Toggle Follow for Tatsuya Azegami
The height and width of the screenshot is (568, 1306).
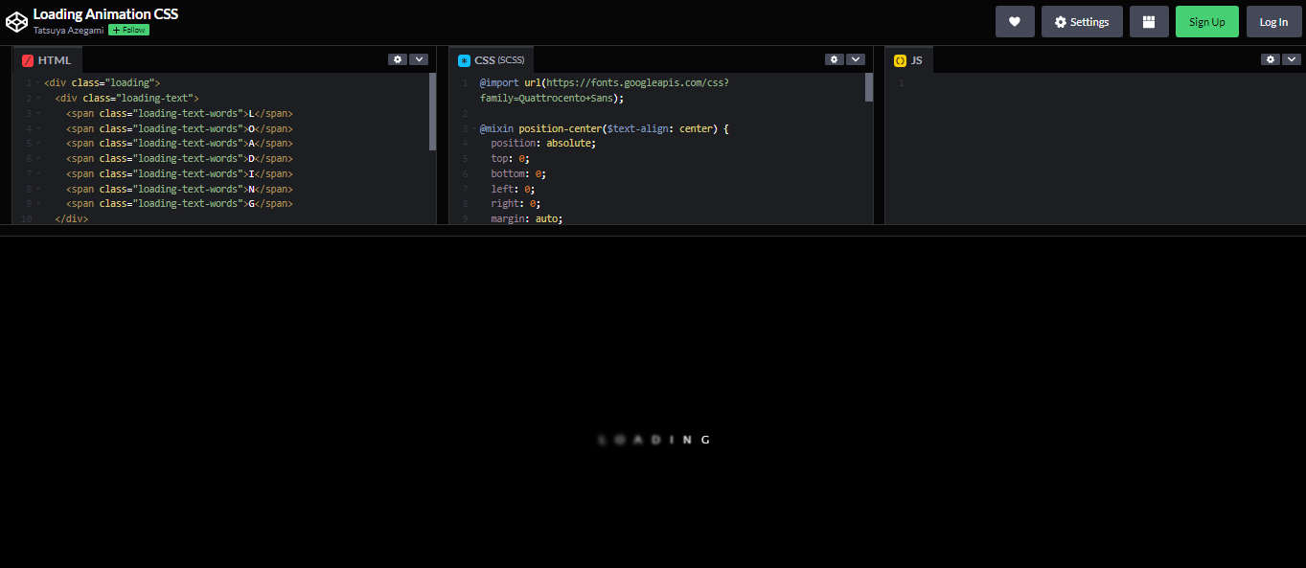[128, 31]
